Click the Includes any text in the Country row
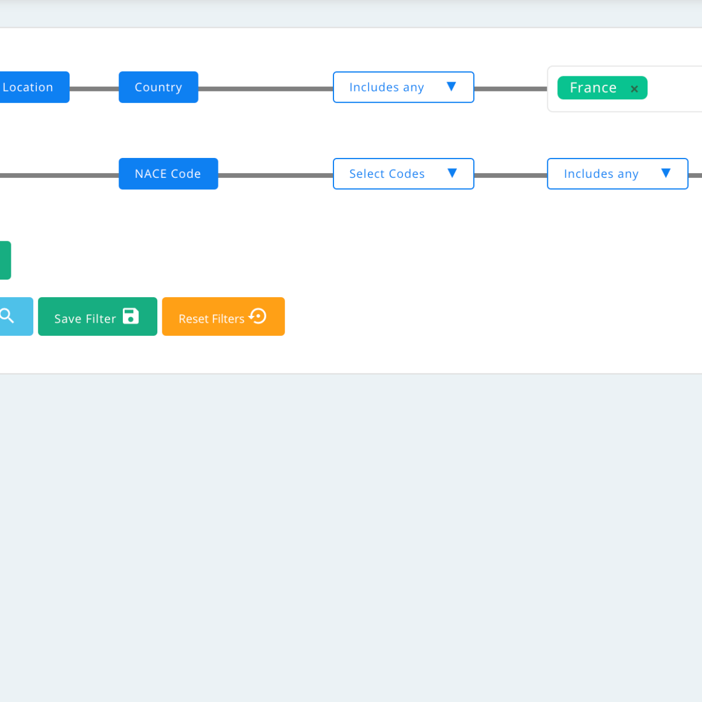The height and width of the screenshot is (702, 702). (386, 87)
